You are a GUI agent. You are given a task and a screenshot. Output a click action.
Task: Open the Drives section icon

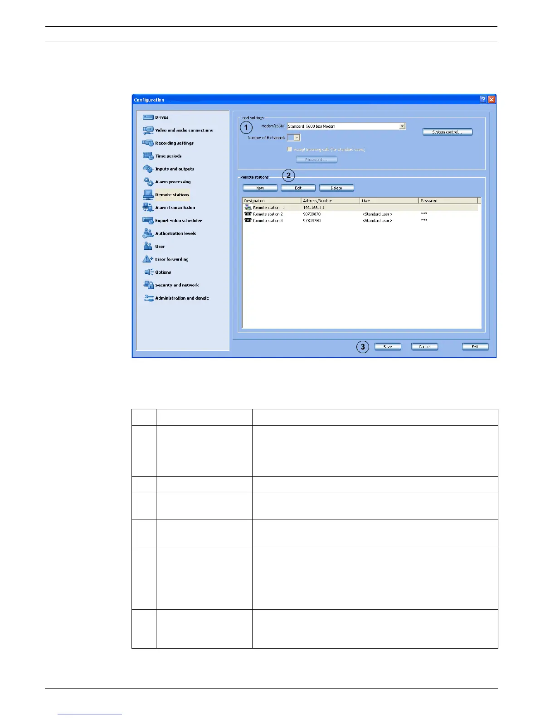pyautogui.click(x=148, y=117)
